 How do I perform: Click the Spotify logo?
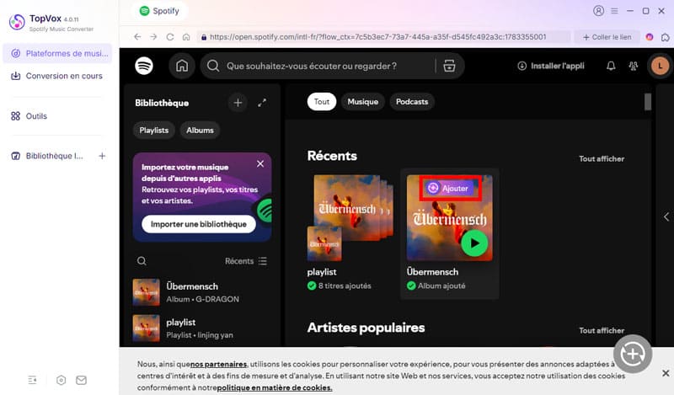tap(144, 66)
